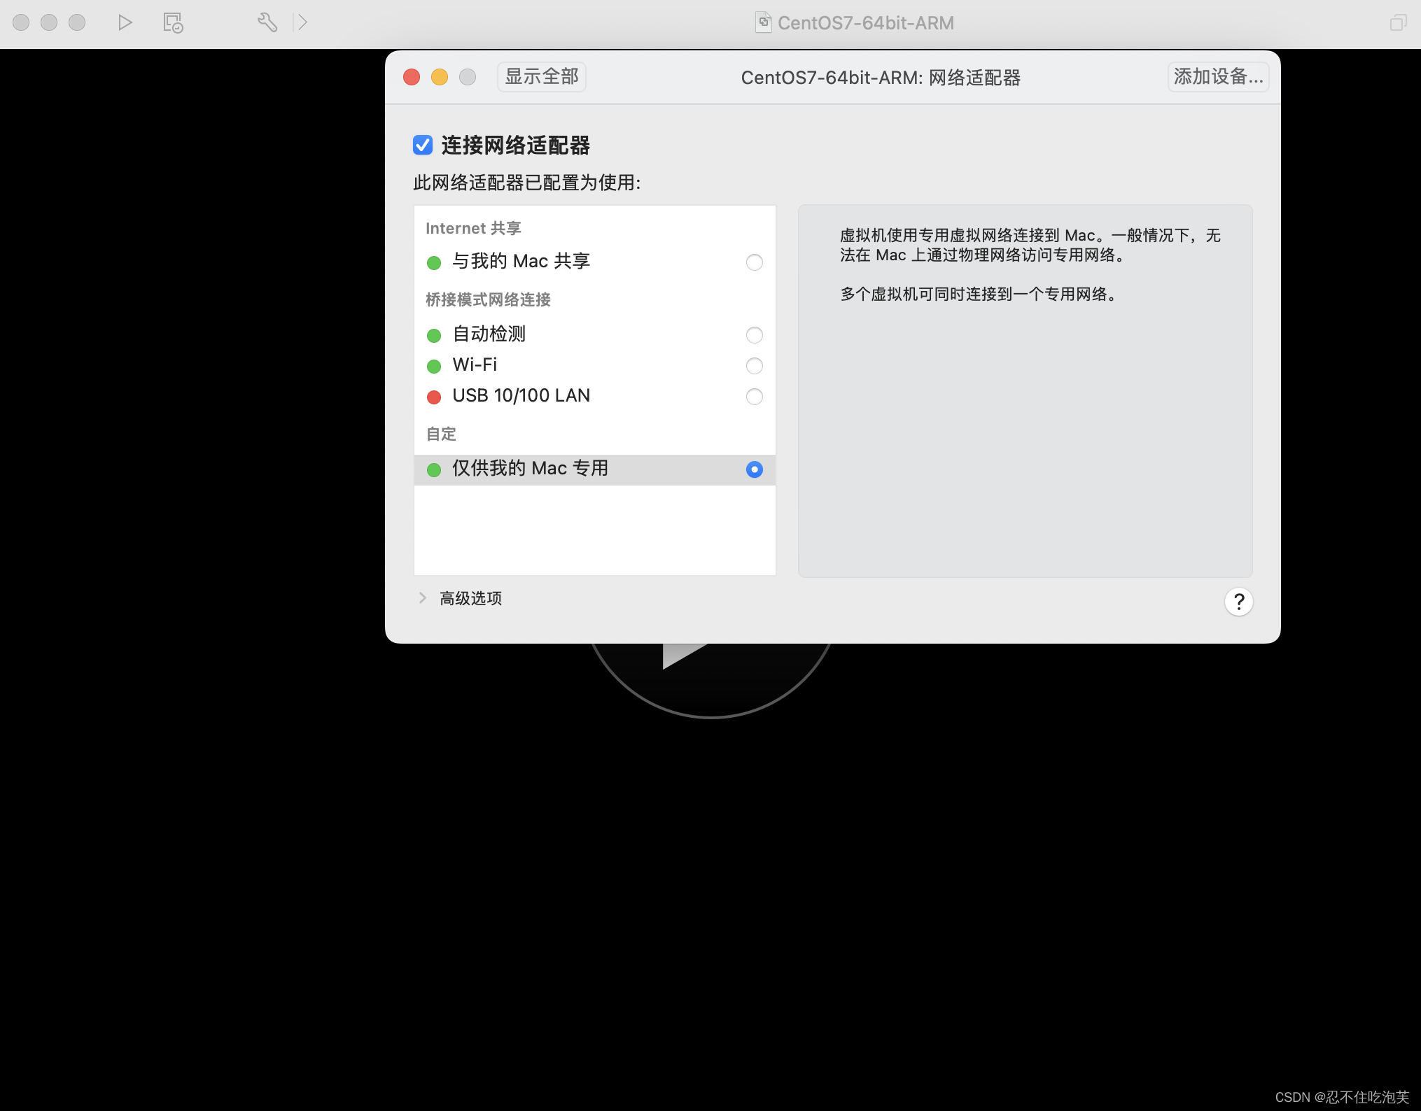
Task: Click the 显示全部 button
Action: pyautogui.click(x=541, y=76)
